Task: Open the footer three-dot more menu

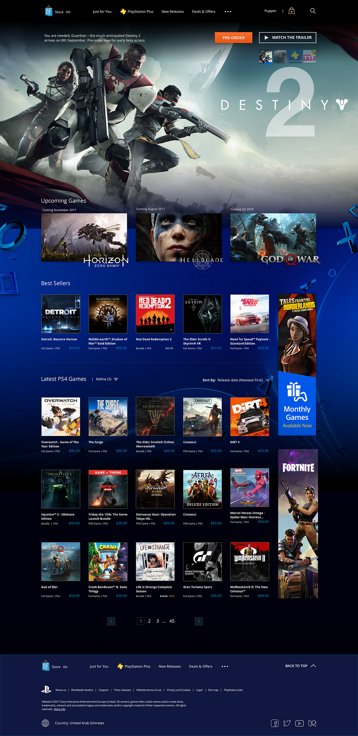Action: [225, 666]
